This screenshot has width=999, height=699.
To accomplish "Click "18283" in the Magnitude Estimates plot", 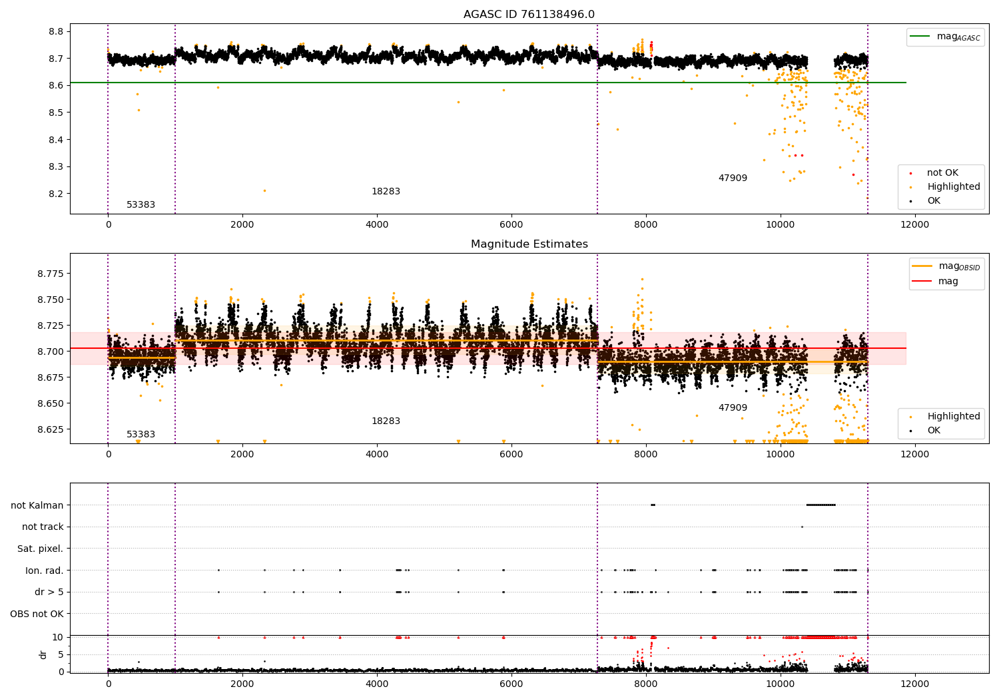I will click(x=386, y=421).
